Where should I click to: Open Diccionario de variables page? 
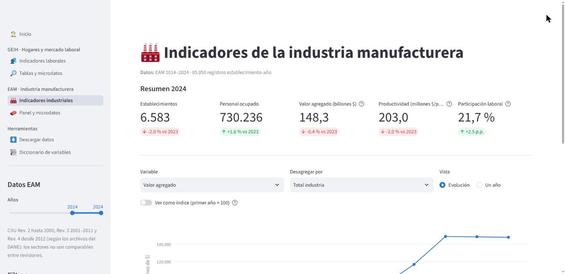[x=55, y=152]
